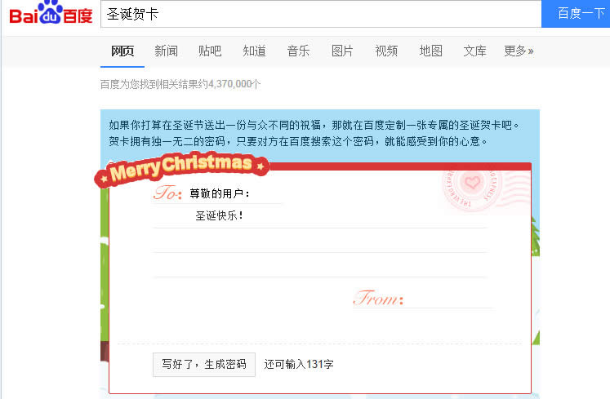
Task: Click the empty second message line
Action: (x=320, y=241)
